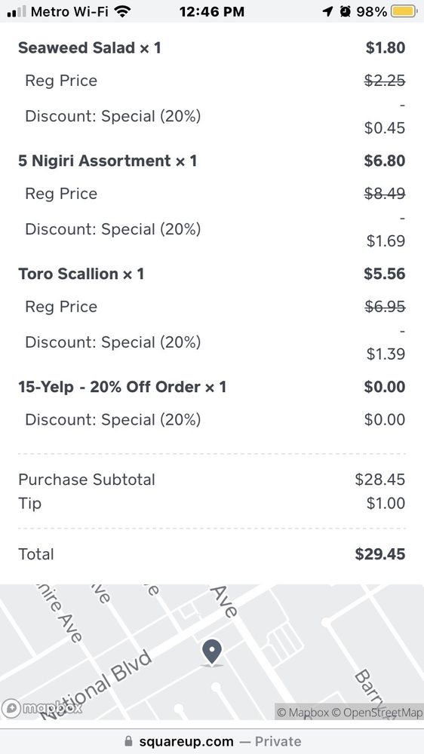Tap the alarm clock status icon
Image resolution: width=424 pixels, height=754 pixels.
pos(345,11)
